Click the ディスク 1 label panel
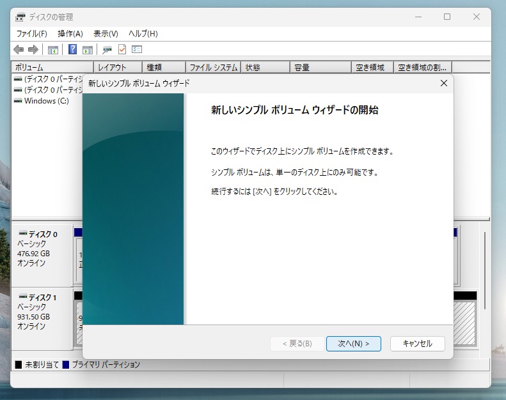 pyautogui.click(x=42, y=319)
